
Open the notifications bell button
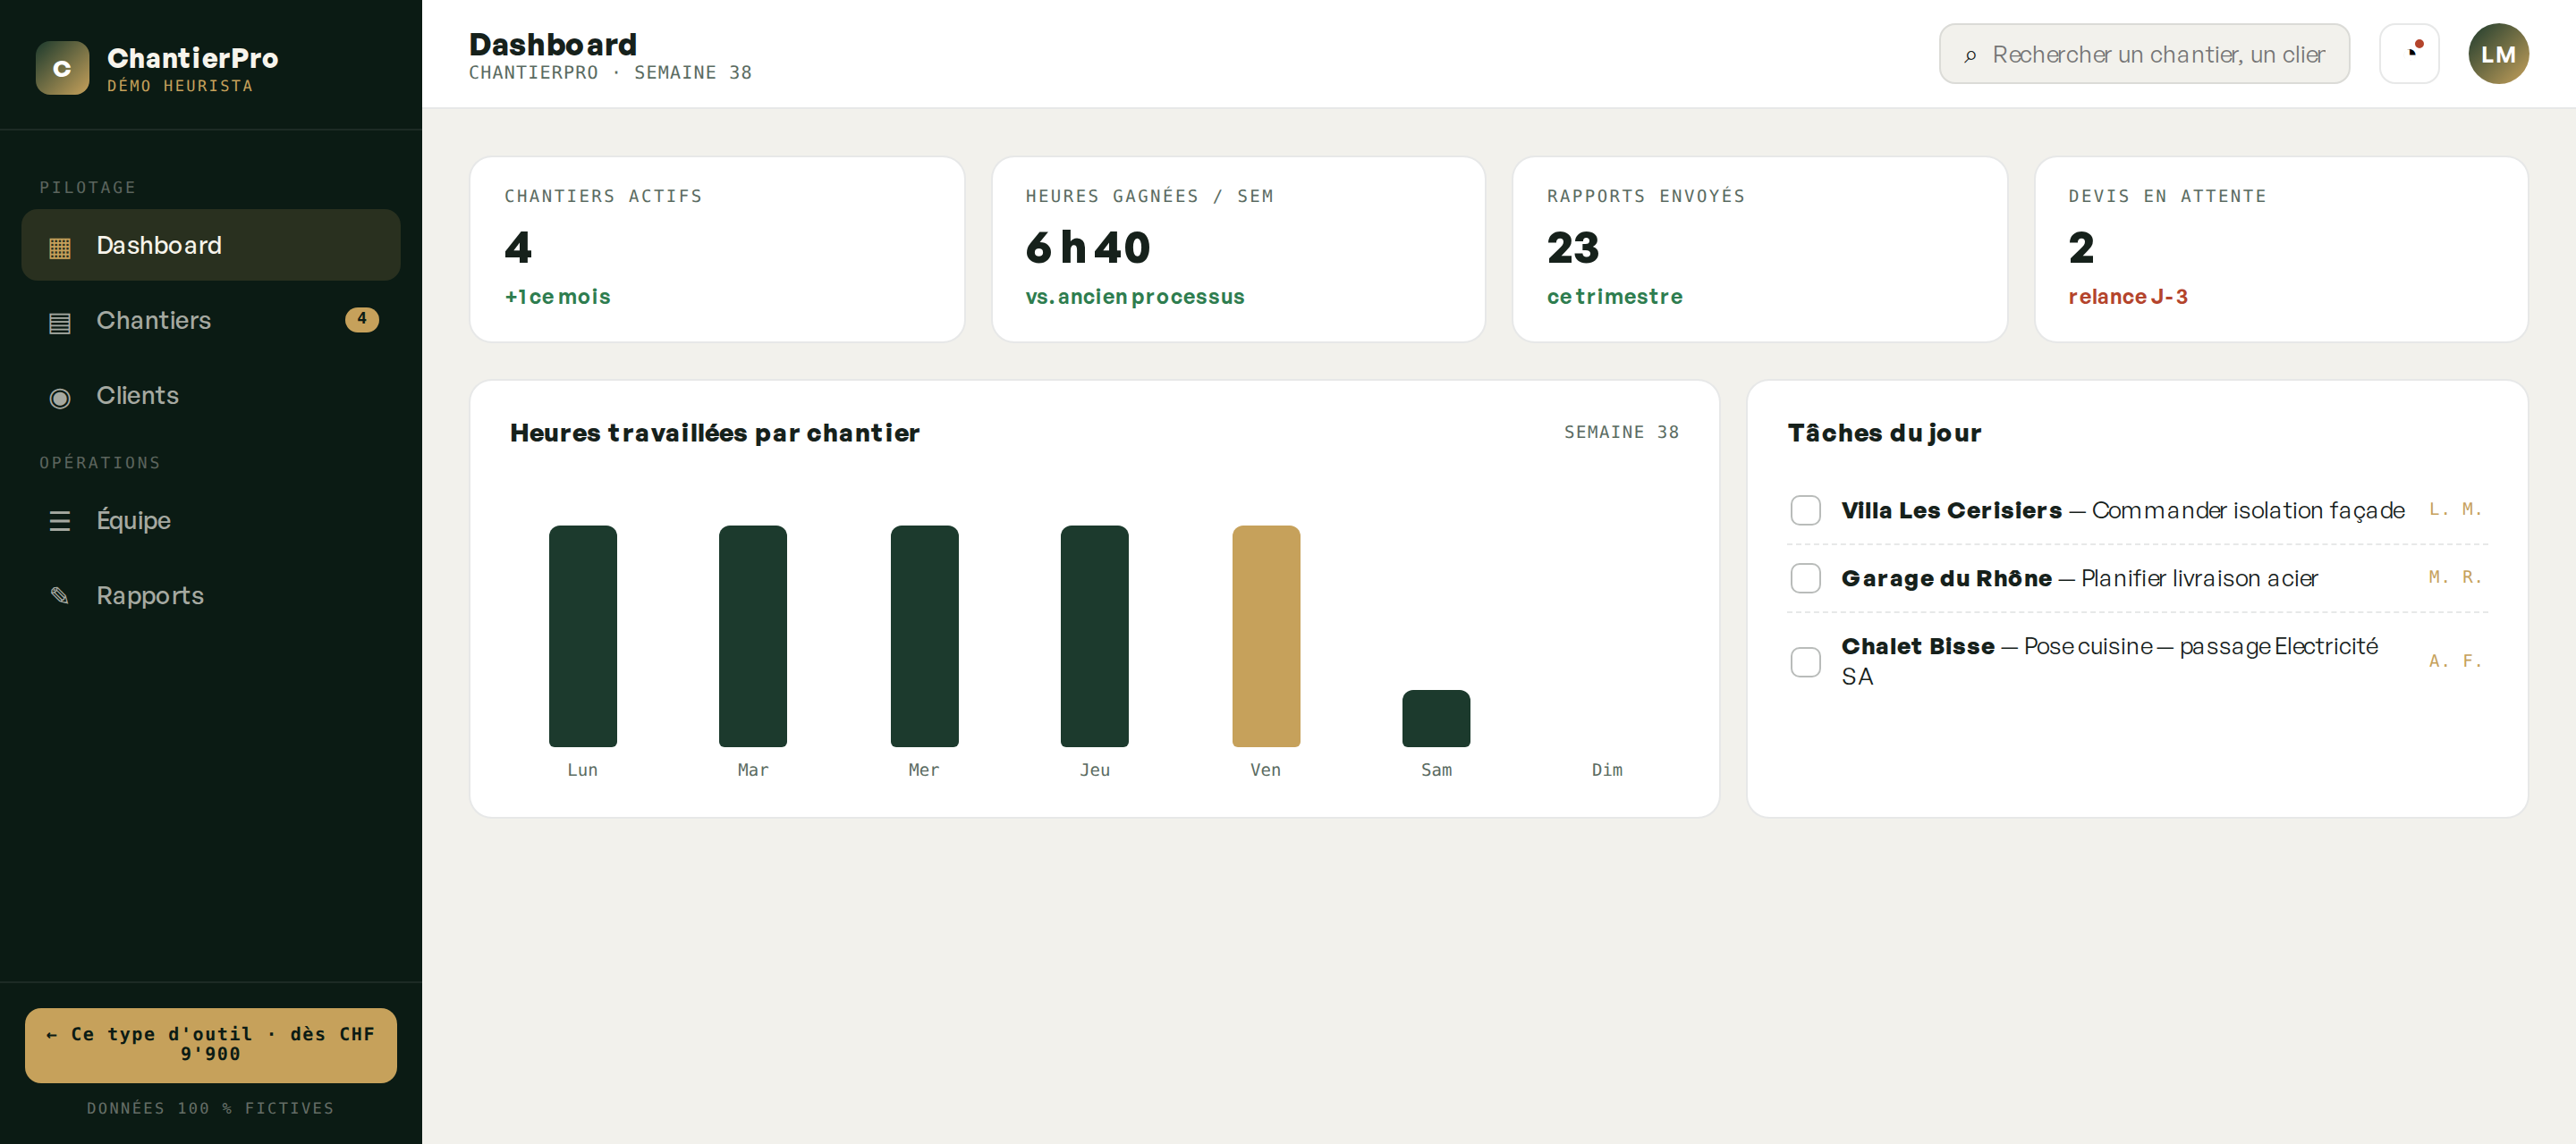pyautogui.click(x=2409, y=53)
